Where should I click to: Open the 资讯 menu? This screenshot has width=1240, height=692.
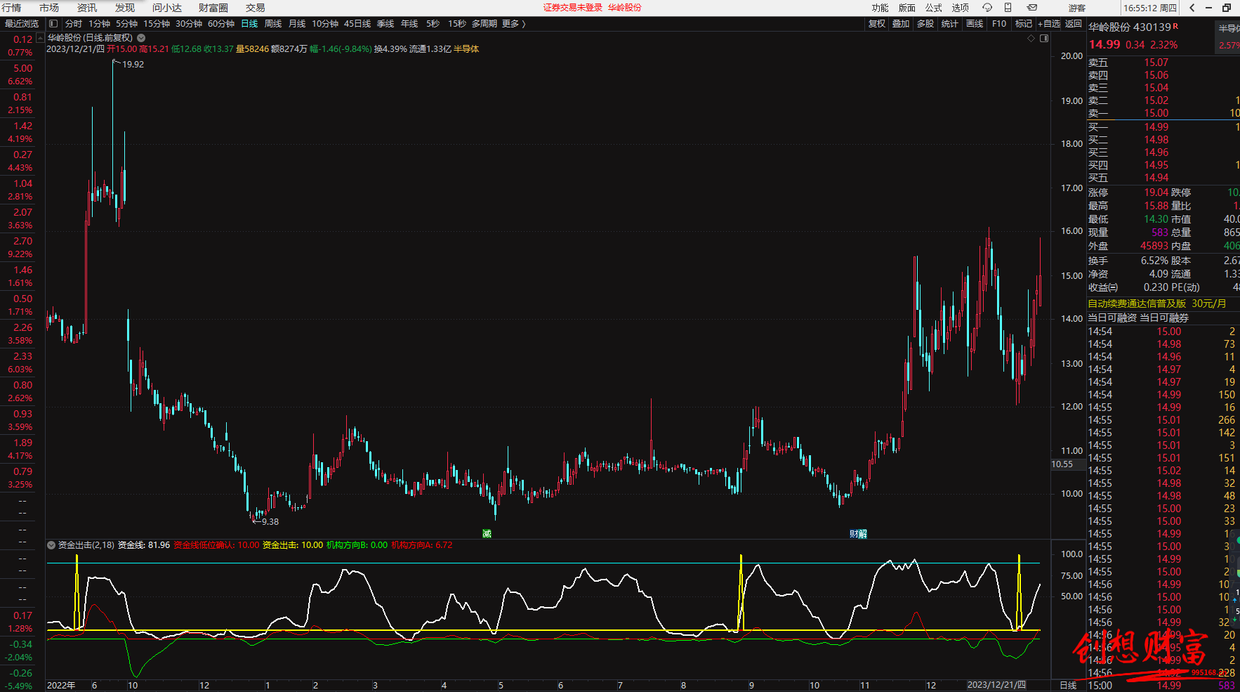click(87, 8)
